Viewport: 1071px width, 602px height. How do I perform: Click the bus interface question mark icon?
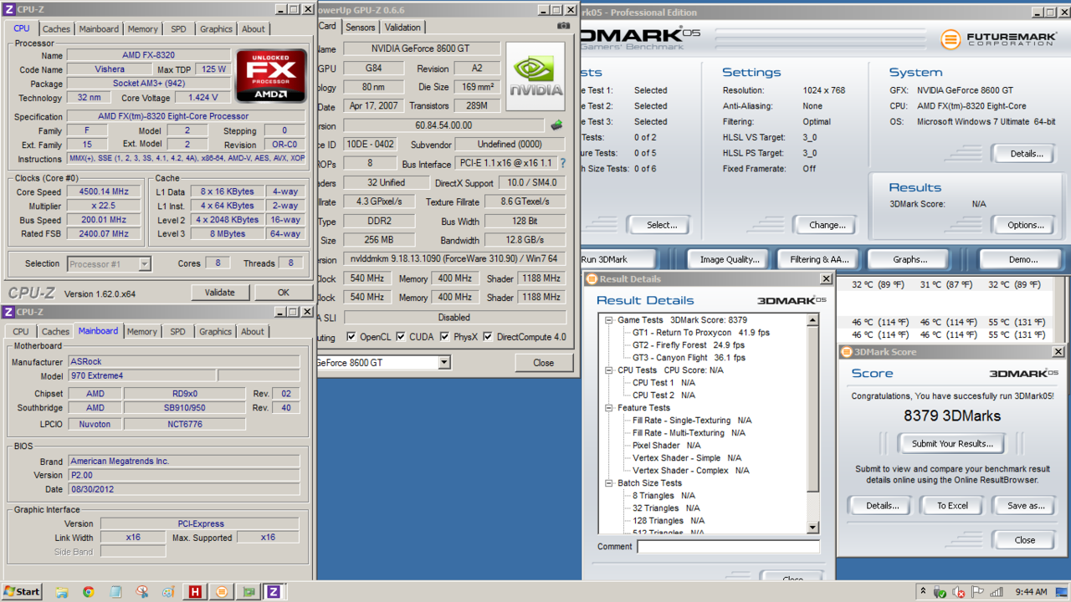(562, 164)
